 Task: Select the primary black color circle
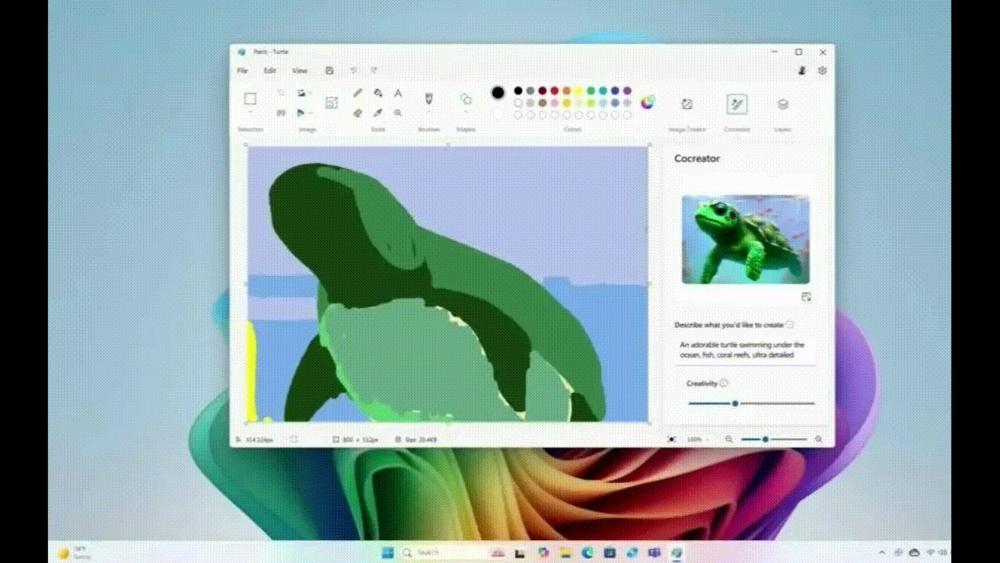pos(498,93)
